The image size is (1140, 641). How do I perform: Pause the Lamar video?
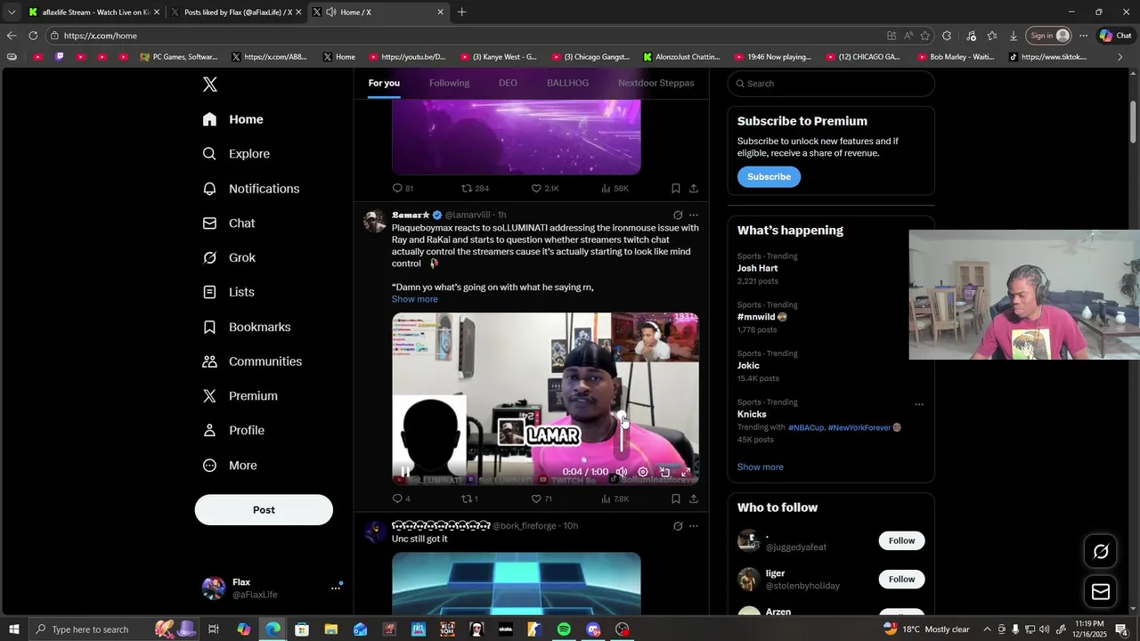pyautogui.click(x=405, y=472)
